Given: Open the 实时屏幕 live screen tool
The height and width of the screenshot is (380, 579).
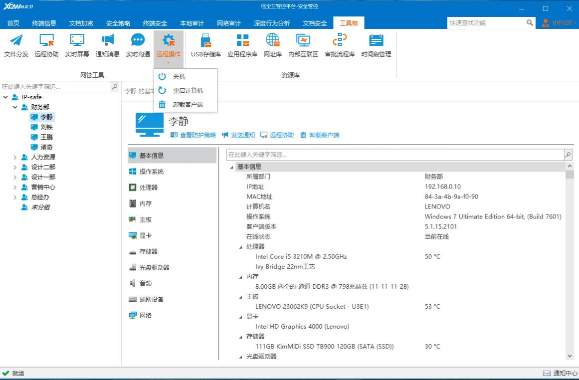Looking at the screenshot, I should point(77,45).
